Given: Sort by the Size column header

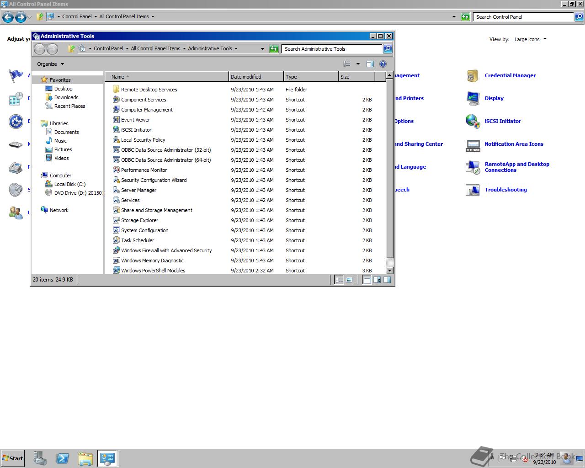Looking at the screenshot, I should (356, 77).
